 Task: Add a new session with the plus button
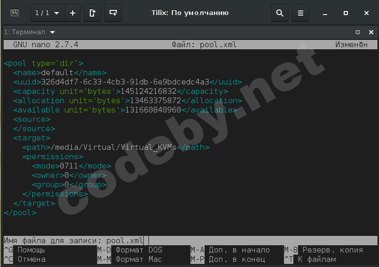(72, 12)
